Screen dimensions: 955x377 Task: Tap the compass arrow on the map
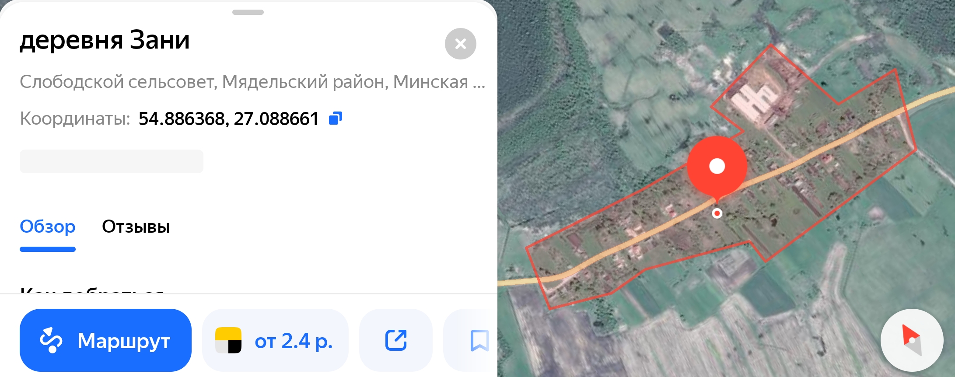pyautogui.click(x=912, y=340)
